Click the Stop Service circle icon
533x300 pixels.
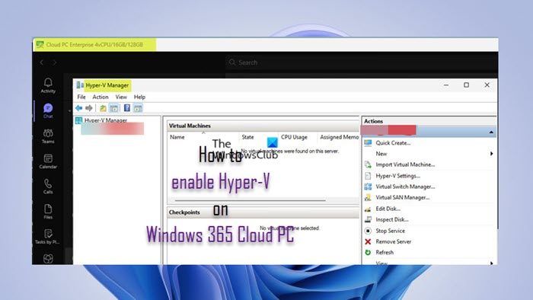[368, 231]
